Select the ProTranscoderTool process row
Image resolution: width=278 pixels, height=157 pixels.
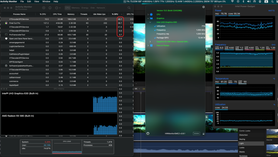67,35
